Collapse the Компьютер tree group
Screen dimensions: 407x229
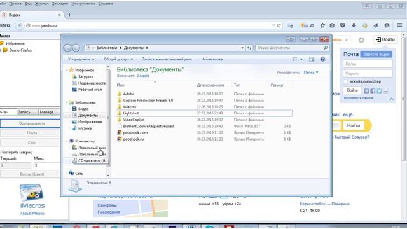click(x=67, y=141)
